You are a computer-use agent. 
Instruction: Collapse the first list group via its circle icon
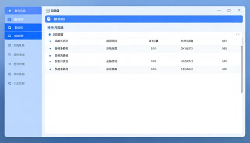tap(50, 35)
